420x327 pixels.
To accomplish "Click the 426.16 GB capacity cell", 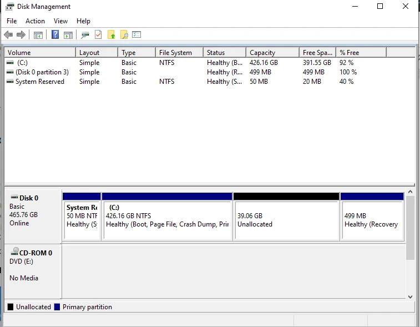I will tap(264, 62).
